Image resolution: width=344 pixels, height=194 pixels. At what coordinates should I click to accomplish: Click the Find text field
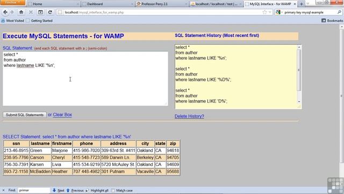(34, 190)
